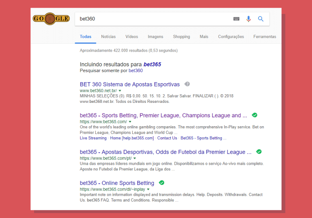Search only for bet360 link
The image size is (312, 218).
[x=136, y=70]
